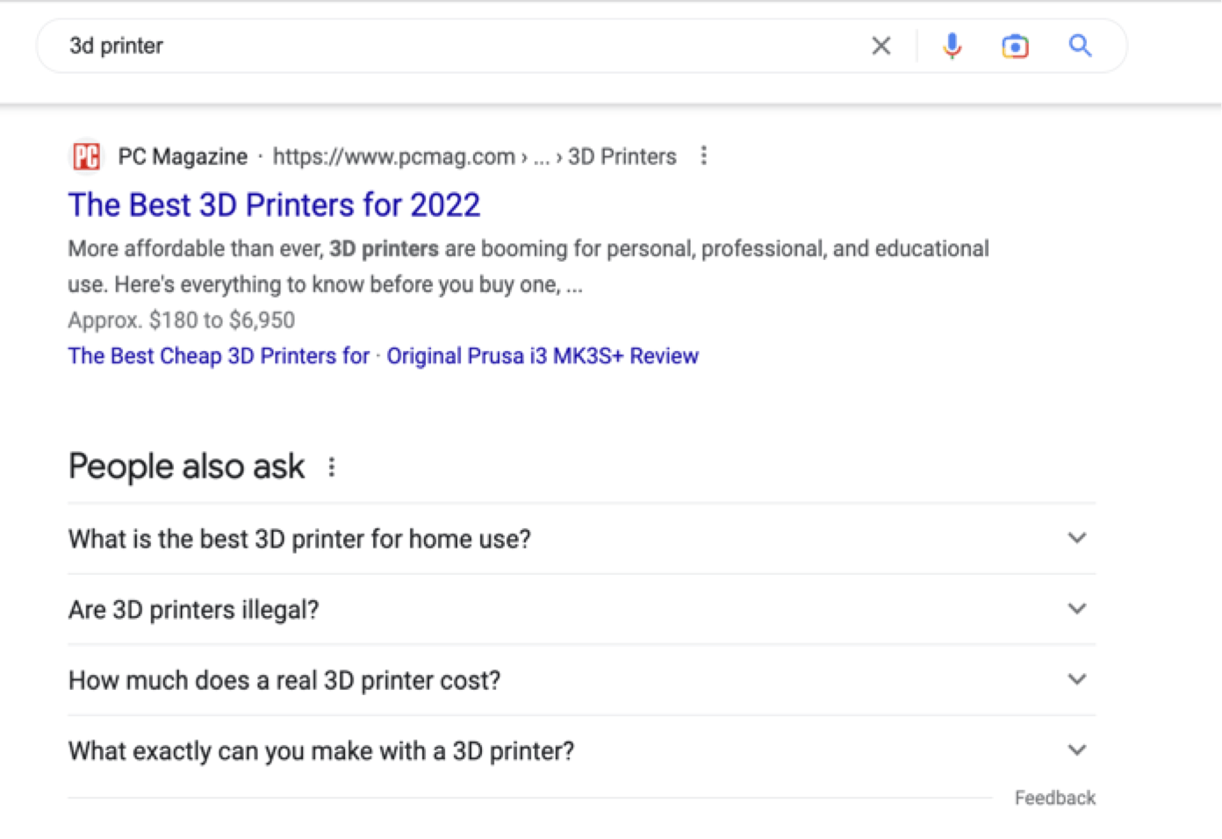This screenshot has height=839, width=1222.
Task: Click the 'Approx. $180 to $6,950' price text
Action: coord(182,320)
